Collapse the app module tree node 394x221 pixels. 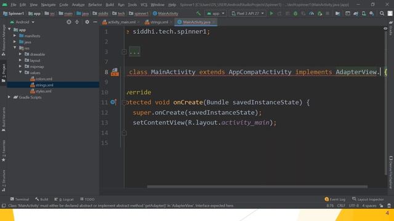coord(10,29)
